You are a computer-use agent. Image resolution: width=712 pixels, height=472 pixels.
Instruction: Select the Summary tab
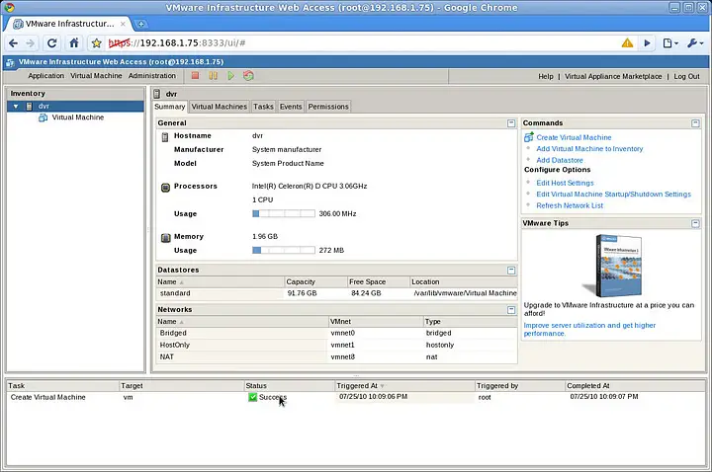coord(169,107)
